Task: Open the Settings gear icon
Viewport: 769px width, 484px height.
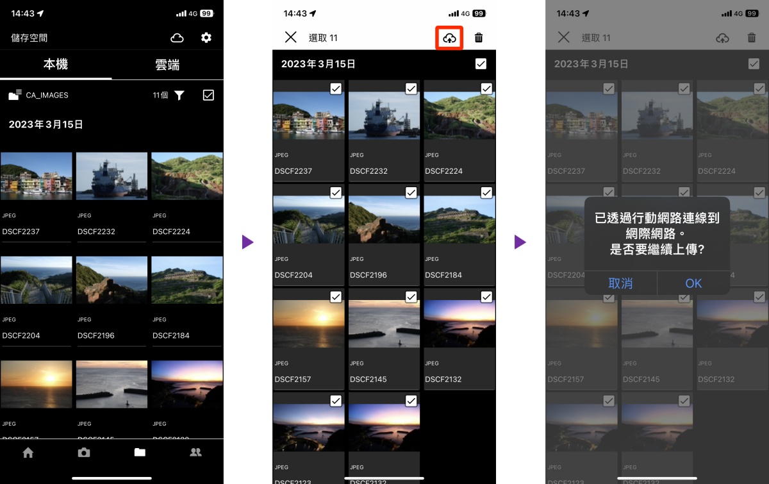Action: pyautogui.click(x=206, y=38)
